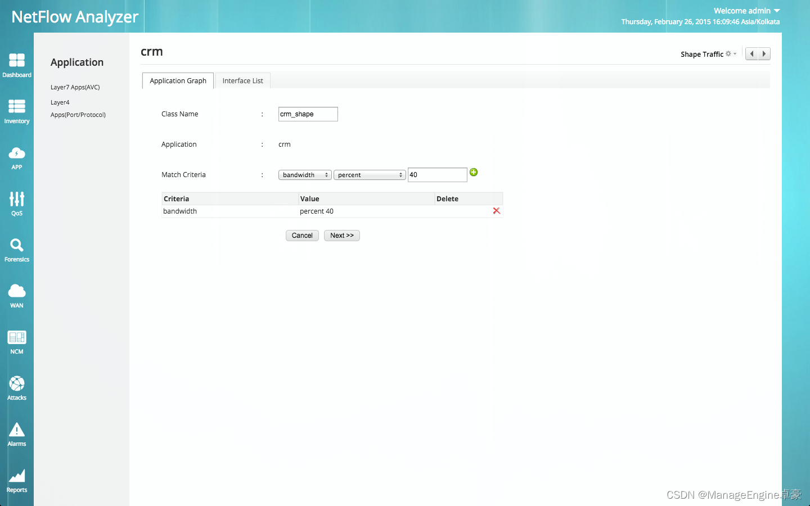Click the date and time text
Viewport: 810px width, 506px height.
700,22
